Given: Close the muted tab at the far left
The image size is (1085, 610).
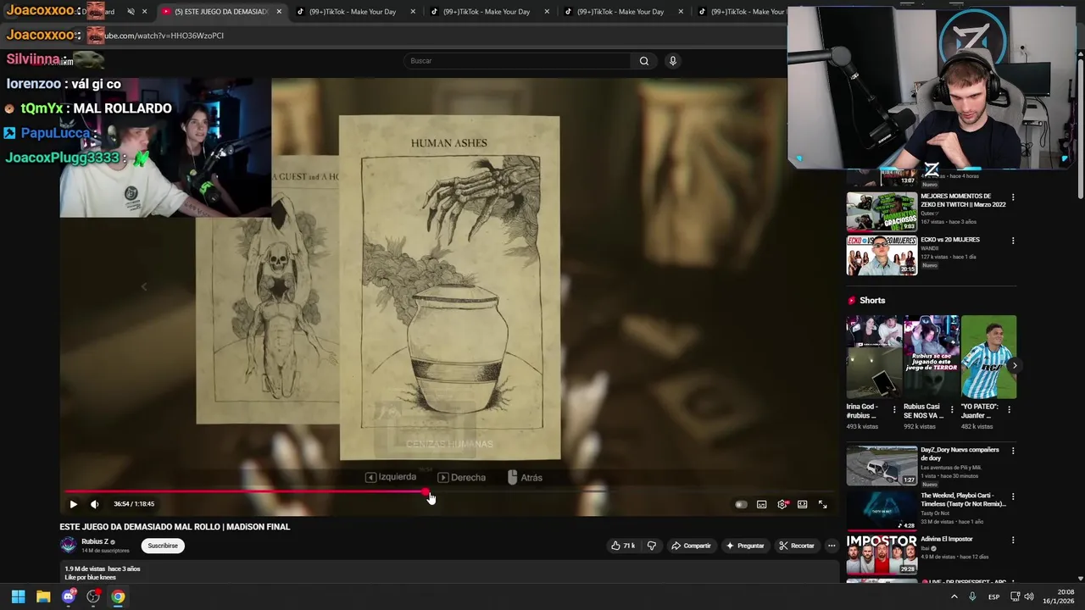Looking at the screenshot, I should (x=144, y=12).
